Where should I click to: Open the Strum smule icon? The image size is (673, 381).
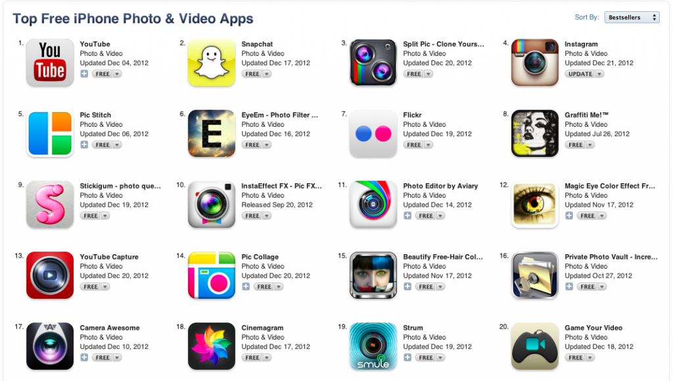tap(373, 346)
